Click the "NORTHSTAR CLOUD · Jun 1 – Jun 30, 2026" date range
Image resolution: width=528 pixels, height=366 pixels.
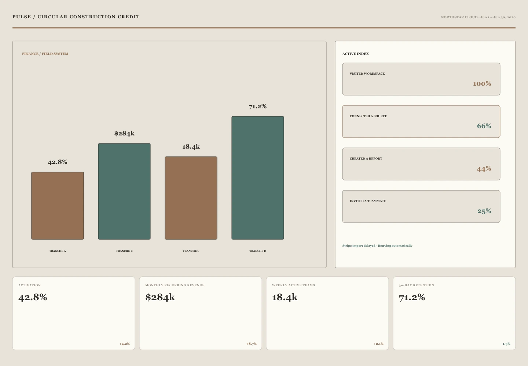478,17
